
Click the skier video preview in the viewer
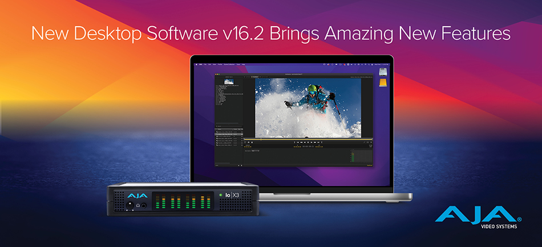pos(308,108)
